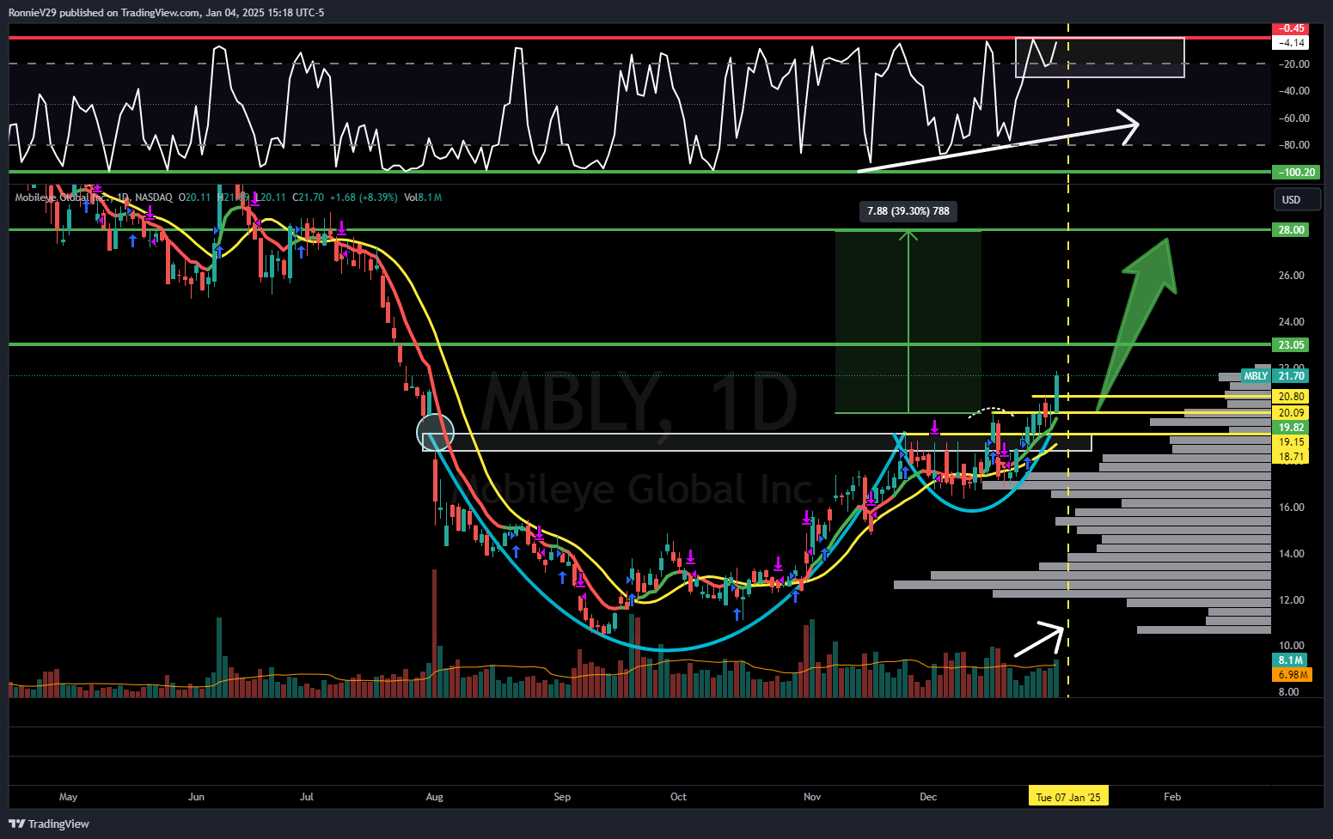This screenshot has height=839, width=1333.
Task: Click the -80.00 indicator axis tick
Action: [x=1293, y=145]
